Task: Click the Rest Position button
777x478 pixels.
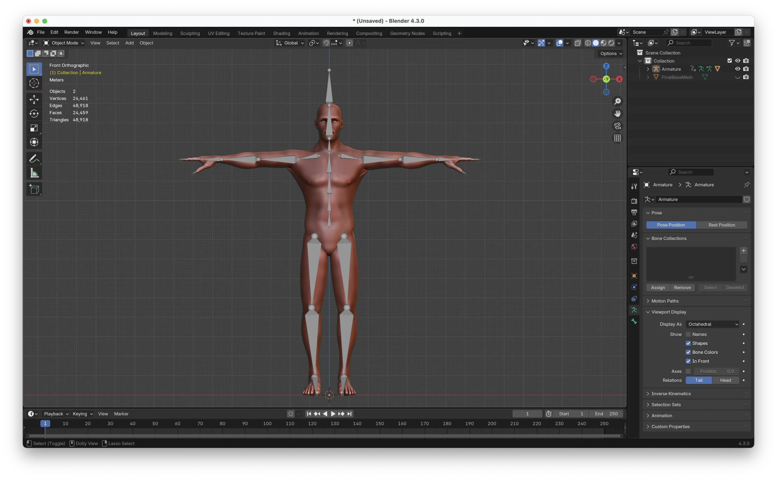Action: [721, 225]
